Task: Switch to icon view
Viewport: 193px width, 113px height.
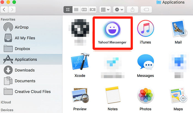Action: click(68, 9)
